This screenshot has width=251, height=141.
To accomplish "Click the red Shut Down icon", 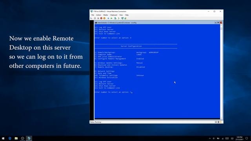I will point(101,18).
